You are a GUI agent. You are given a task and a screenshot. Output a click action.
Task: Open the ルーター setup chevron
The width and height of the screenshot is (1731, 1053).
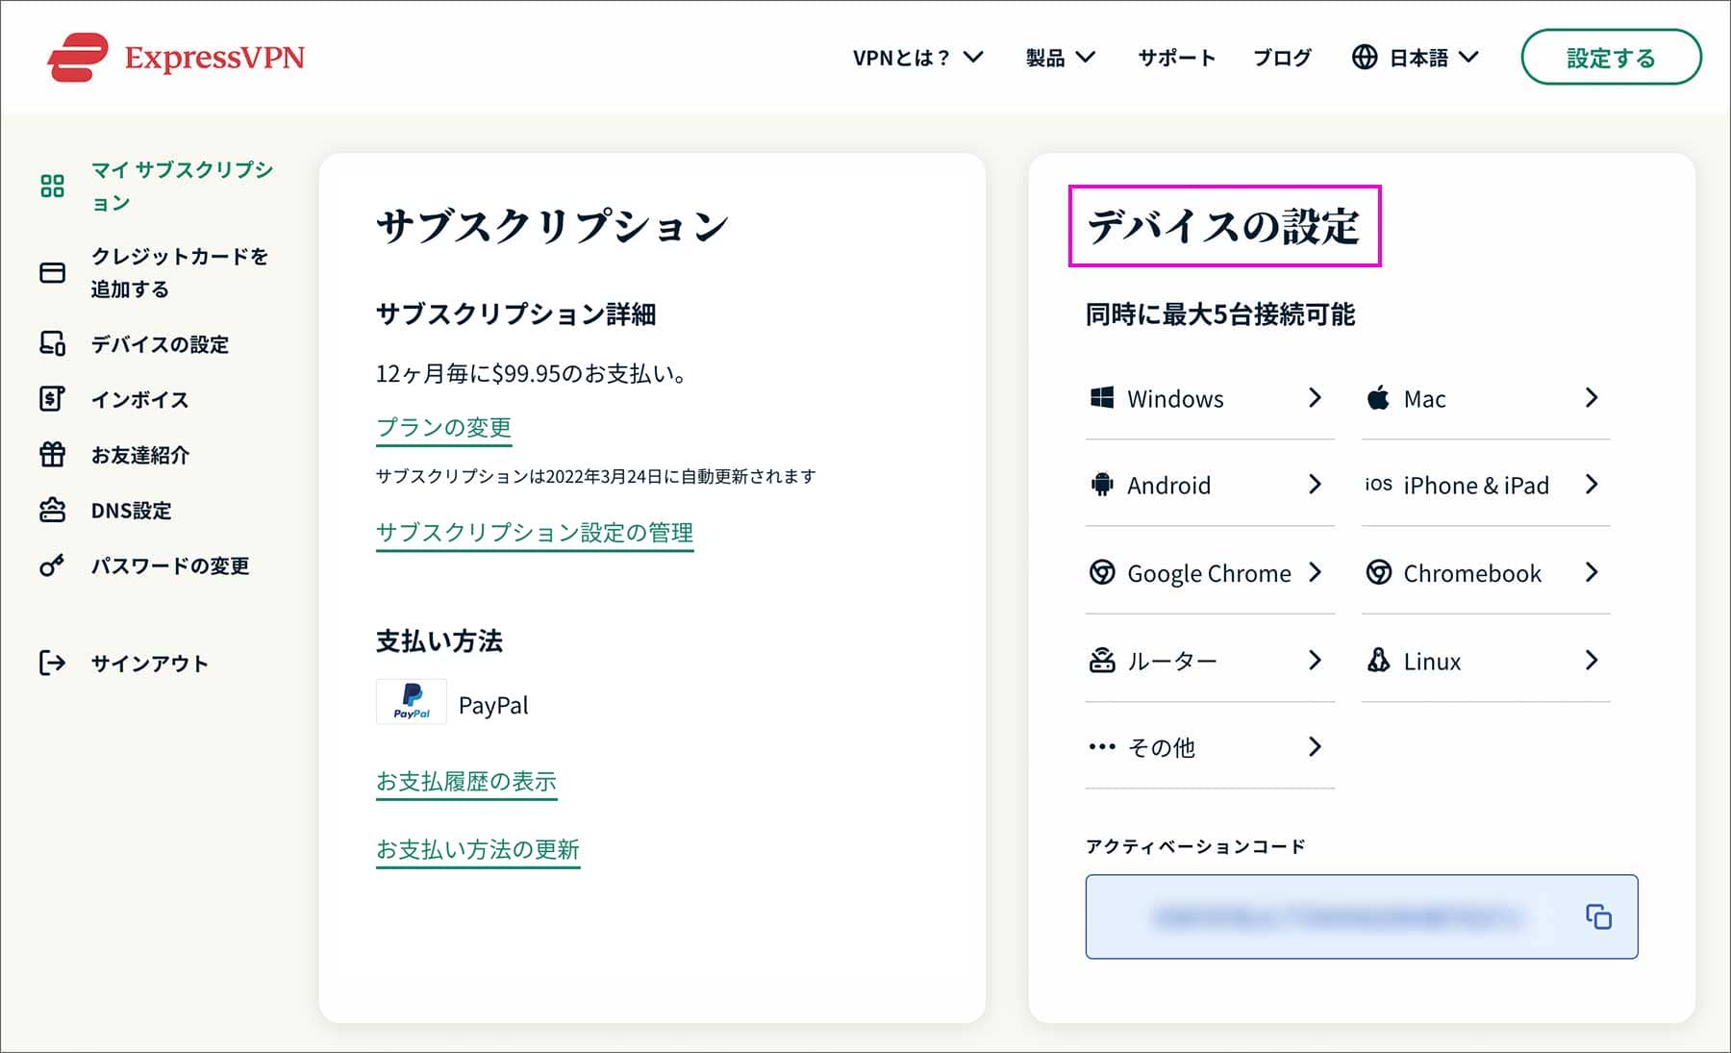pos(1315,660)
